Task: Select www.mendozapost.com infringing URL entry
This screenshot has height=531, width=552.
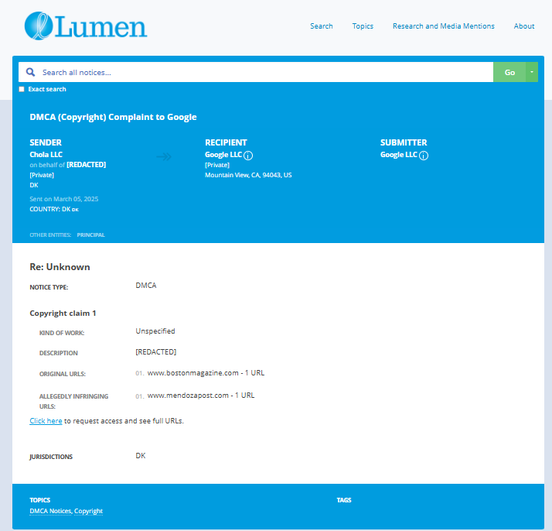Action: point(201,396)
